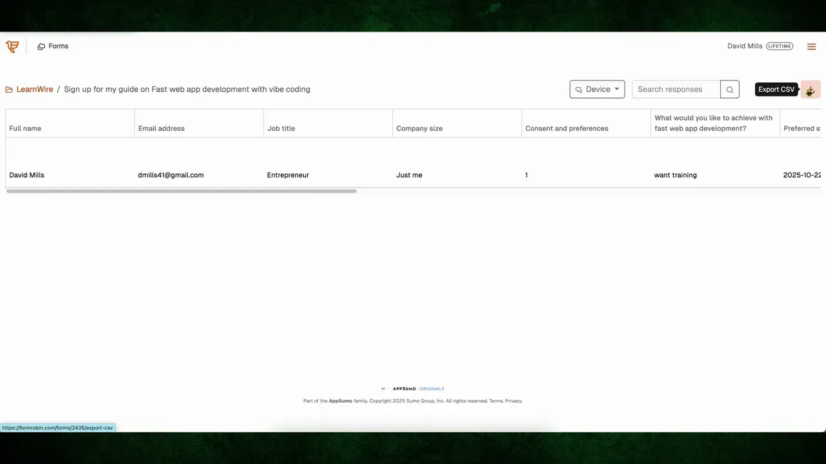Open the Terms link in the footer
The image size is (826, 464).
coord(496,400)
